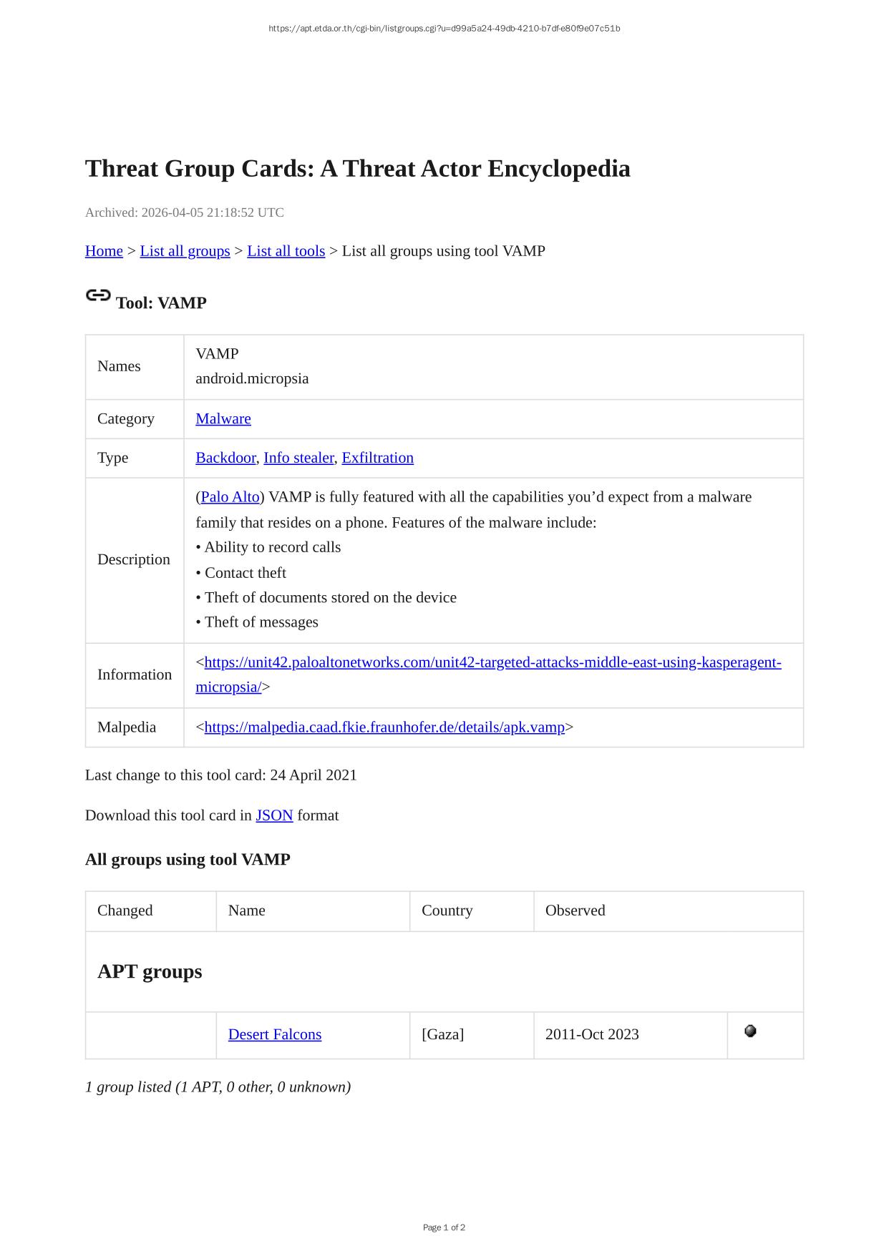Viewport: 889px width, 1256px height.
Task: Open the Desert Falcons group page
Action: pos(275,1034)
